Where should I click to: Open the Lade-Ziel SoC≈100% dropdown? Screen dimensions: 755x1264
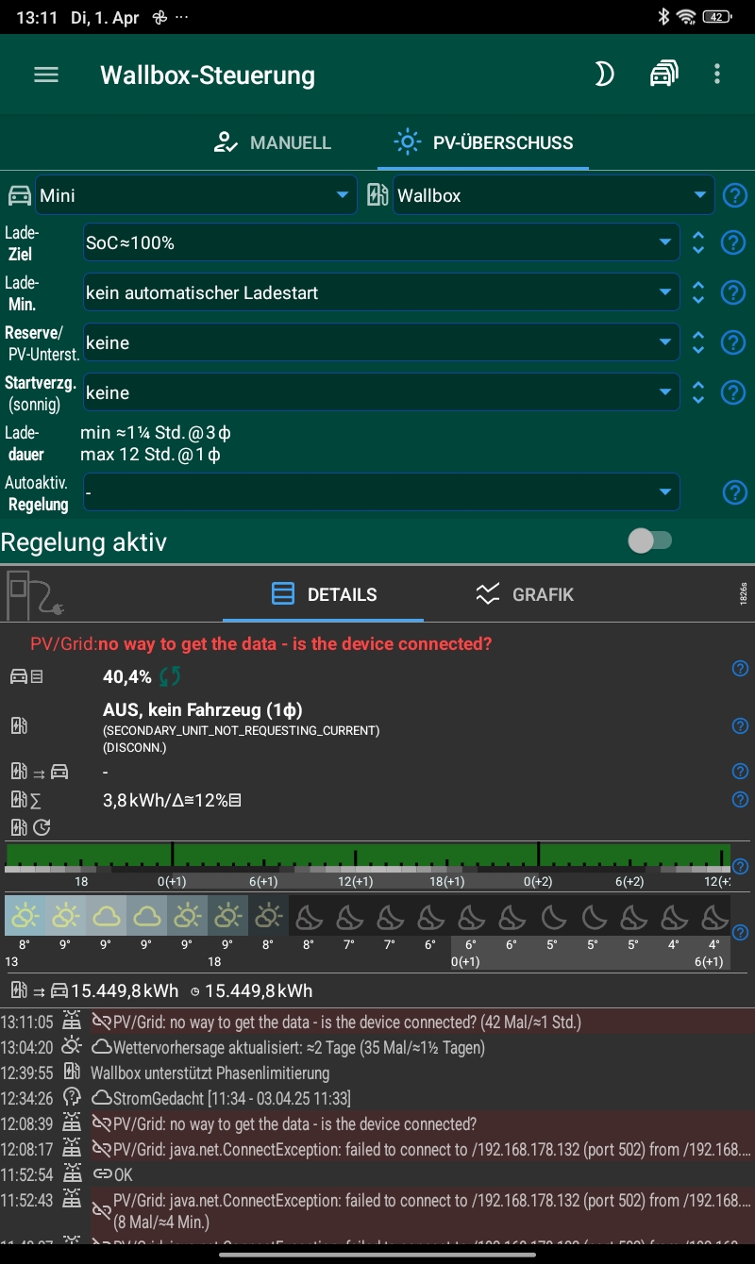pos(381,242)
